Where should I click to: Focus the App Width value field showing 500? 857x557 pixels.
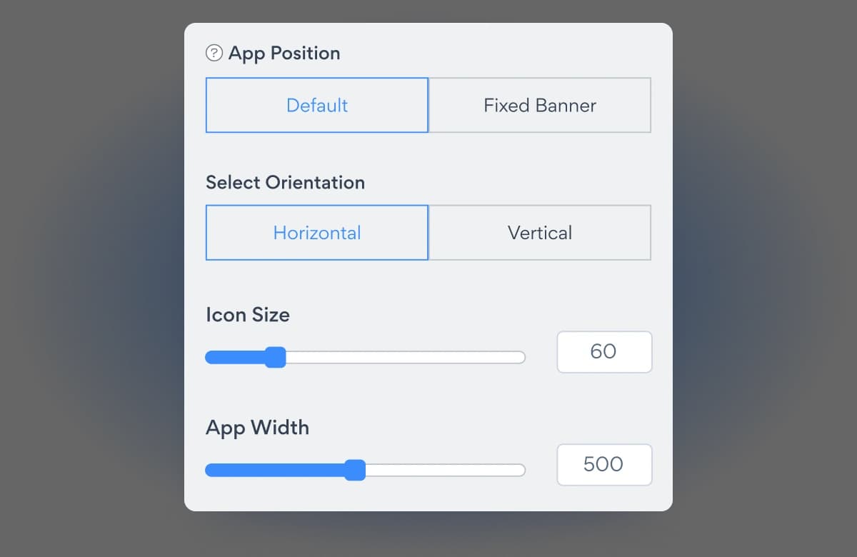coord(604,465)
